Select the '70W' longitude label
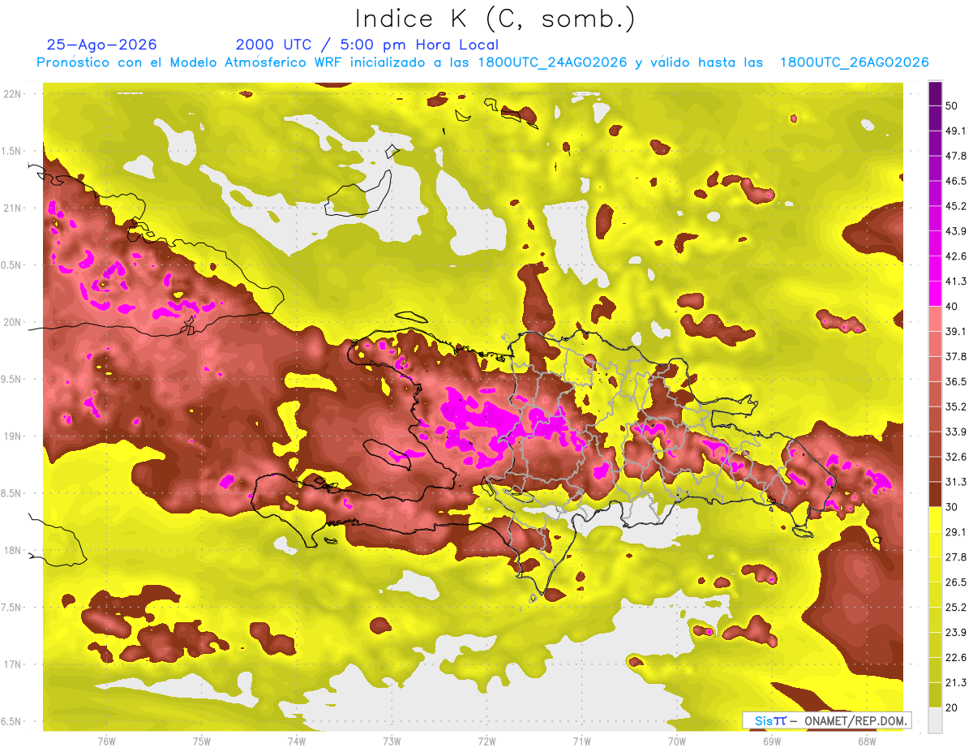973x752 pixels. pos(677,741)
